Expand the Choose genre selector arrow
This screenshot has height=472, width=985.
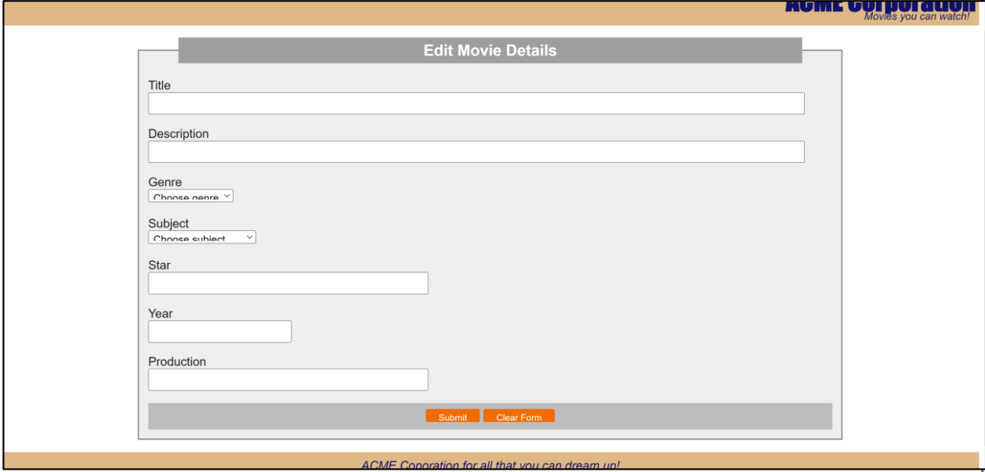tap(227, 196)
